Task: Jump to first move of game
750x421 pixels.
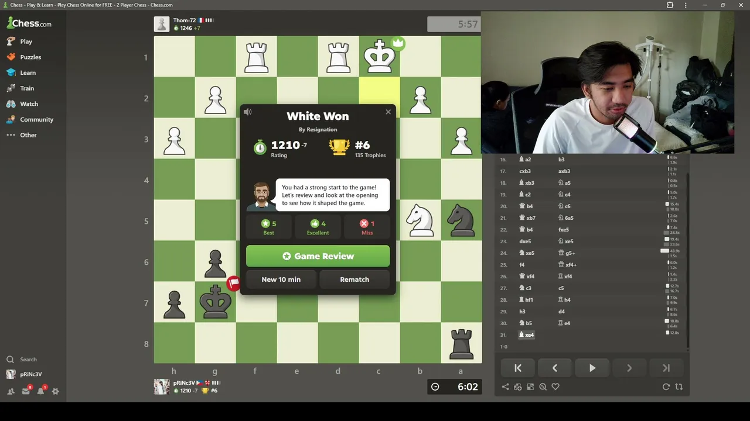Action: pyautogui.click(x=518, y=368)
